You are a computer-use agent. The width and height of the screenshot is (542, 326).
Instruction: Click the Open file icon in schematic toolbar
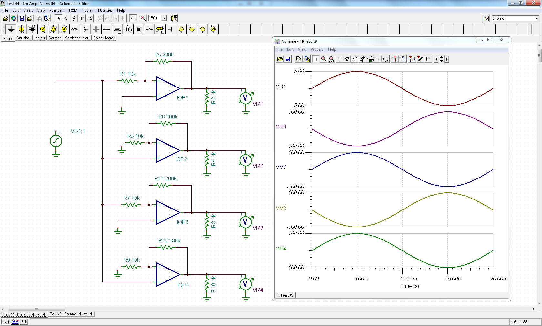(5, 18)
